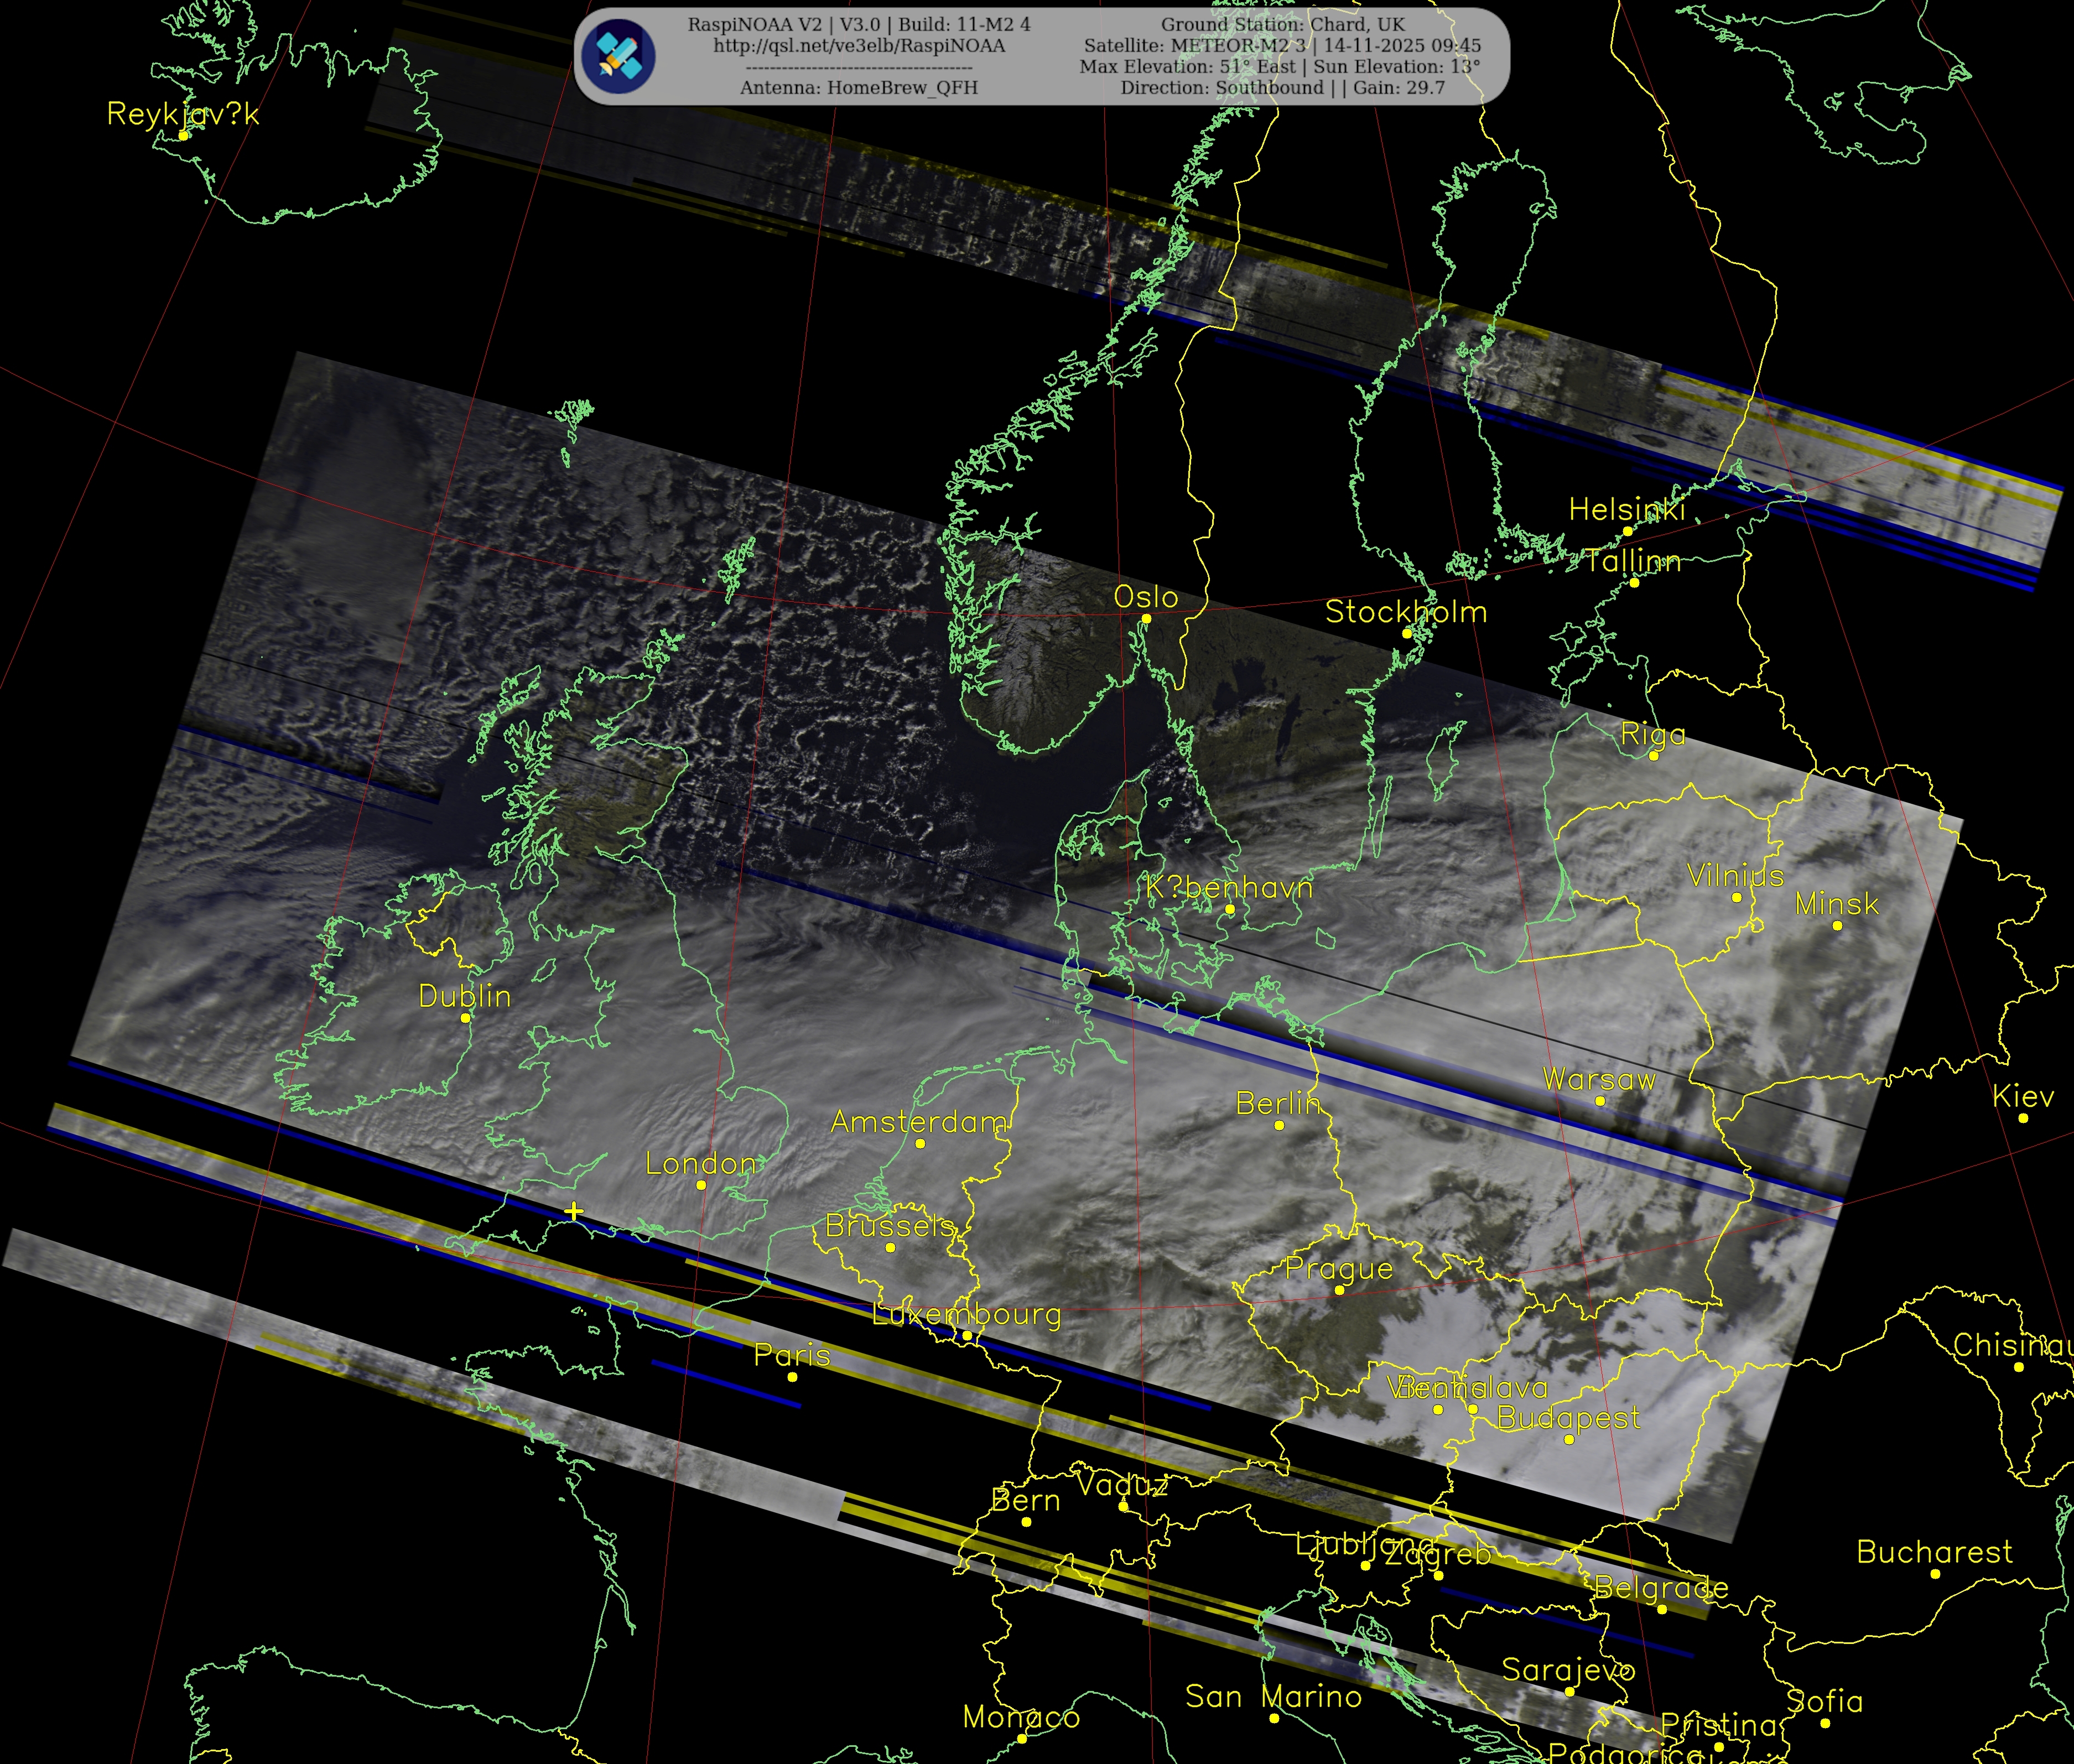Viewport: 2074px width, 1764px height.
Task: Click the Berlin city marker dot
Action: pyautogui.click(x=1279, y=1125)
